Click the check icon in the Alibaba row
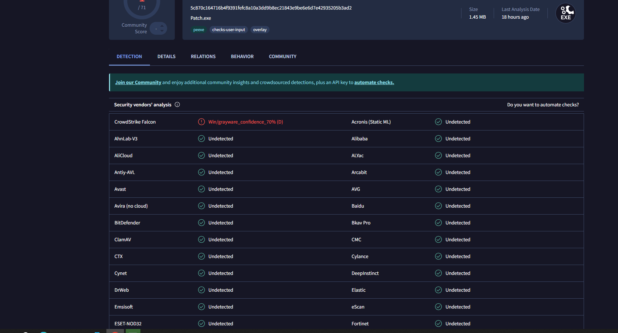Image resolution: width=618 pixels, height=333 pixels. pos(438,139)
